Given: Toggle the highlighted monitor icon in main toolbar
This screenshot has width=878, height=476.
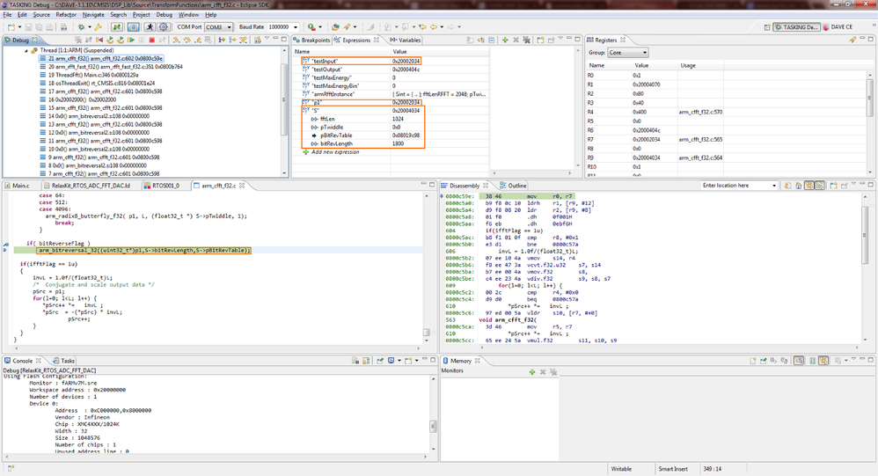Looking at the screenshot, I should (133, 27).
